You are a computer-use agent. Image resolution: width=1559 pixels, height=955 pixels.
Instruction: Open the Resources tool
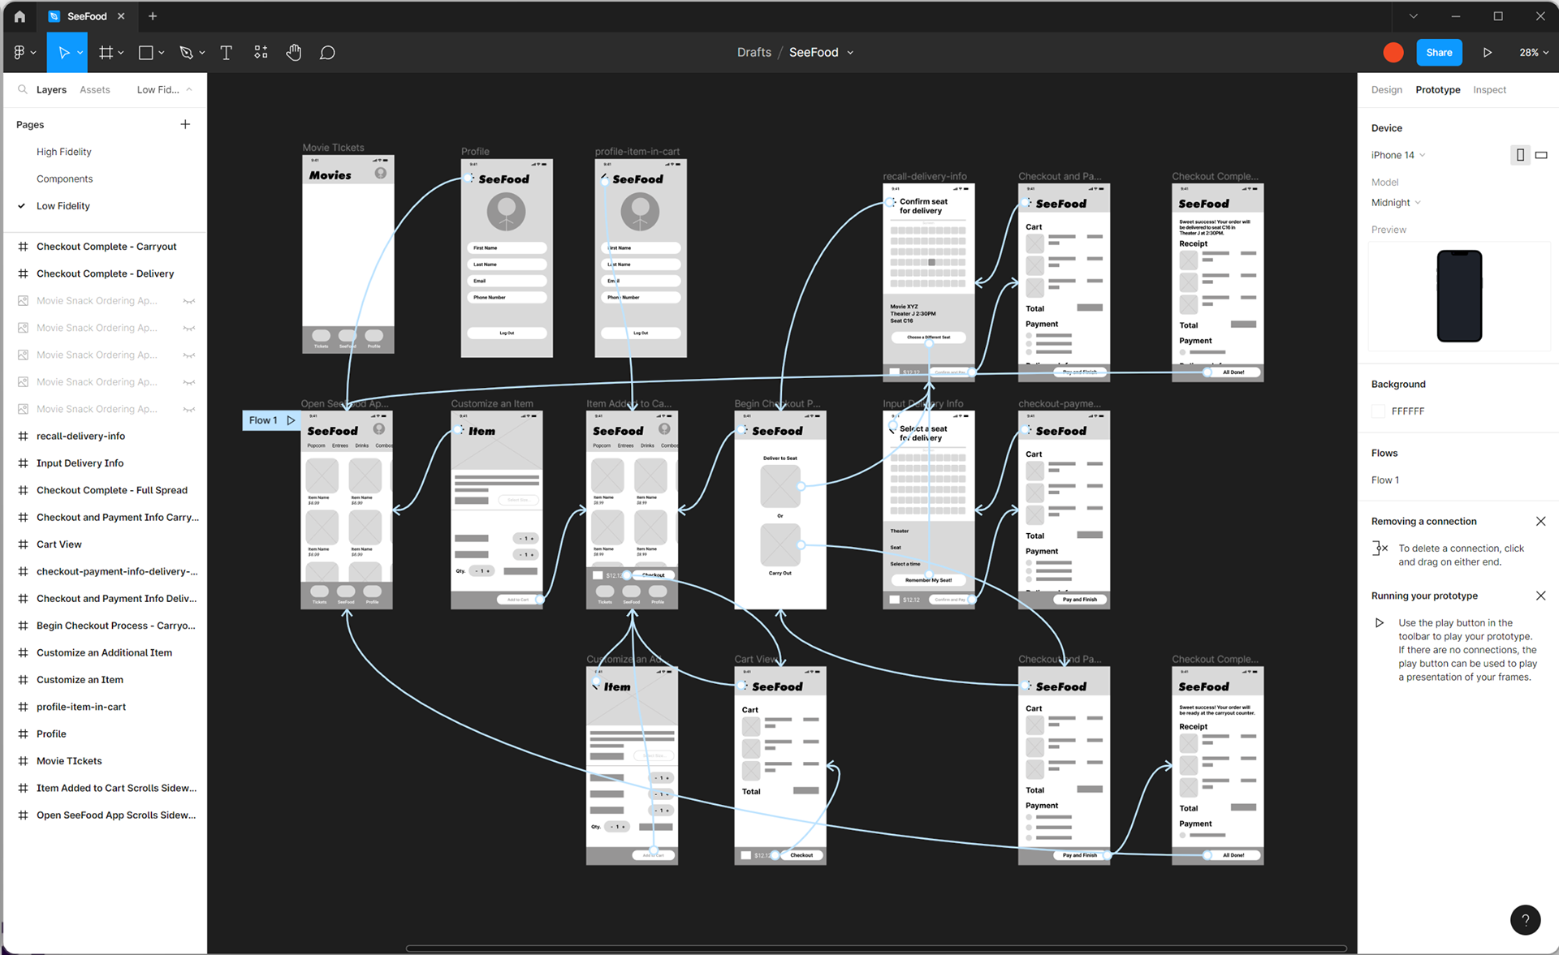(261, 53)
